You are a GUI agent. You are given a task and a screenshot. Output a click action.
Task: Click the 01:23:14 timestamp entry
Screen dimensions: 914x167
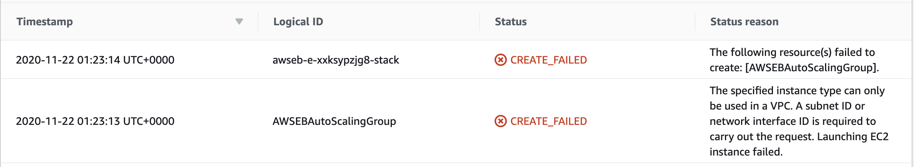tap(95, 60)
